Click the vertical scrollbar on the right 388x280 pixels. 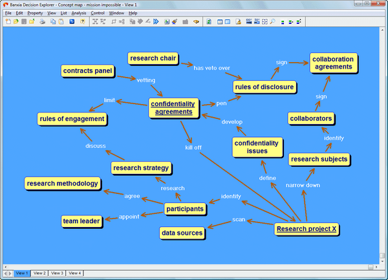(384, 142)
